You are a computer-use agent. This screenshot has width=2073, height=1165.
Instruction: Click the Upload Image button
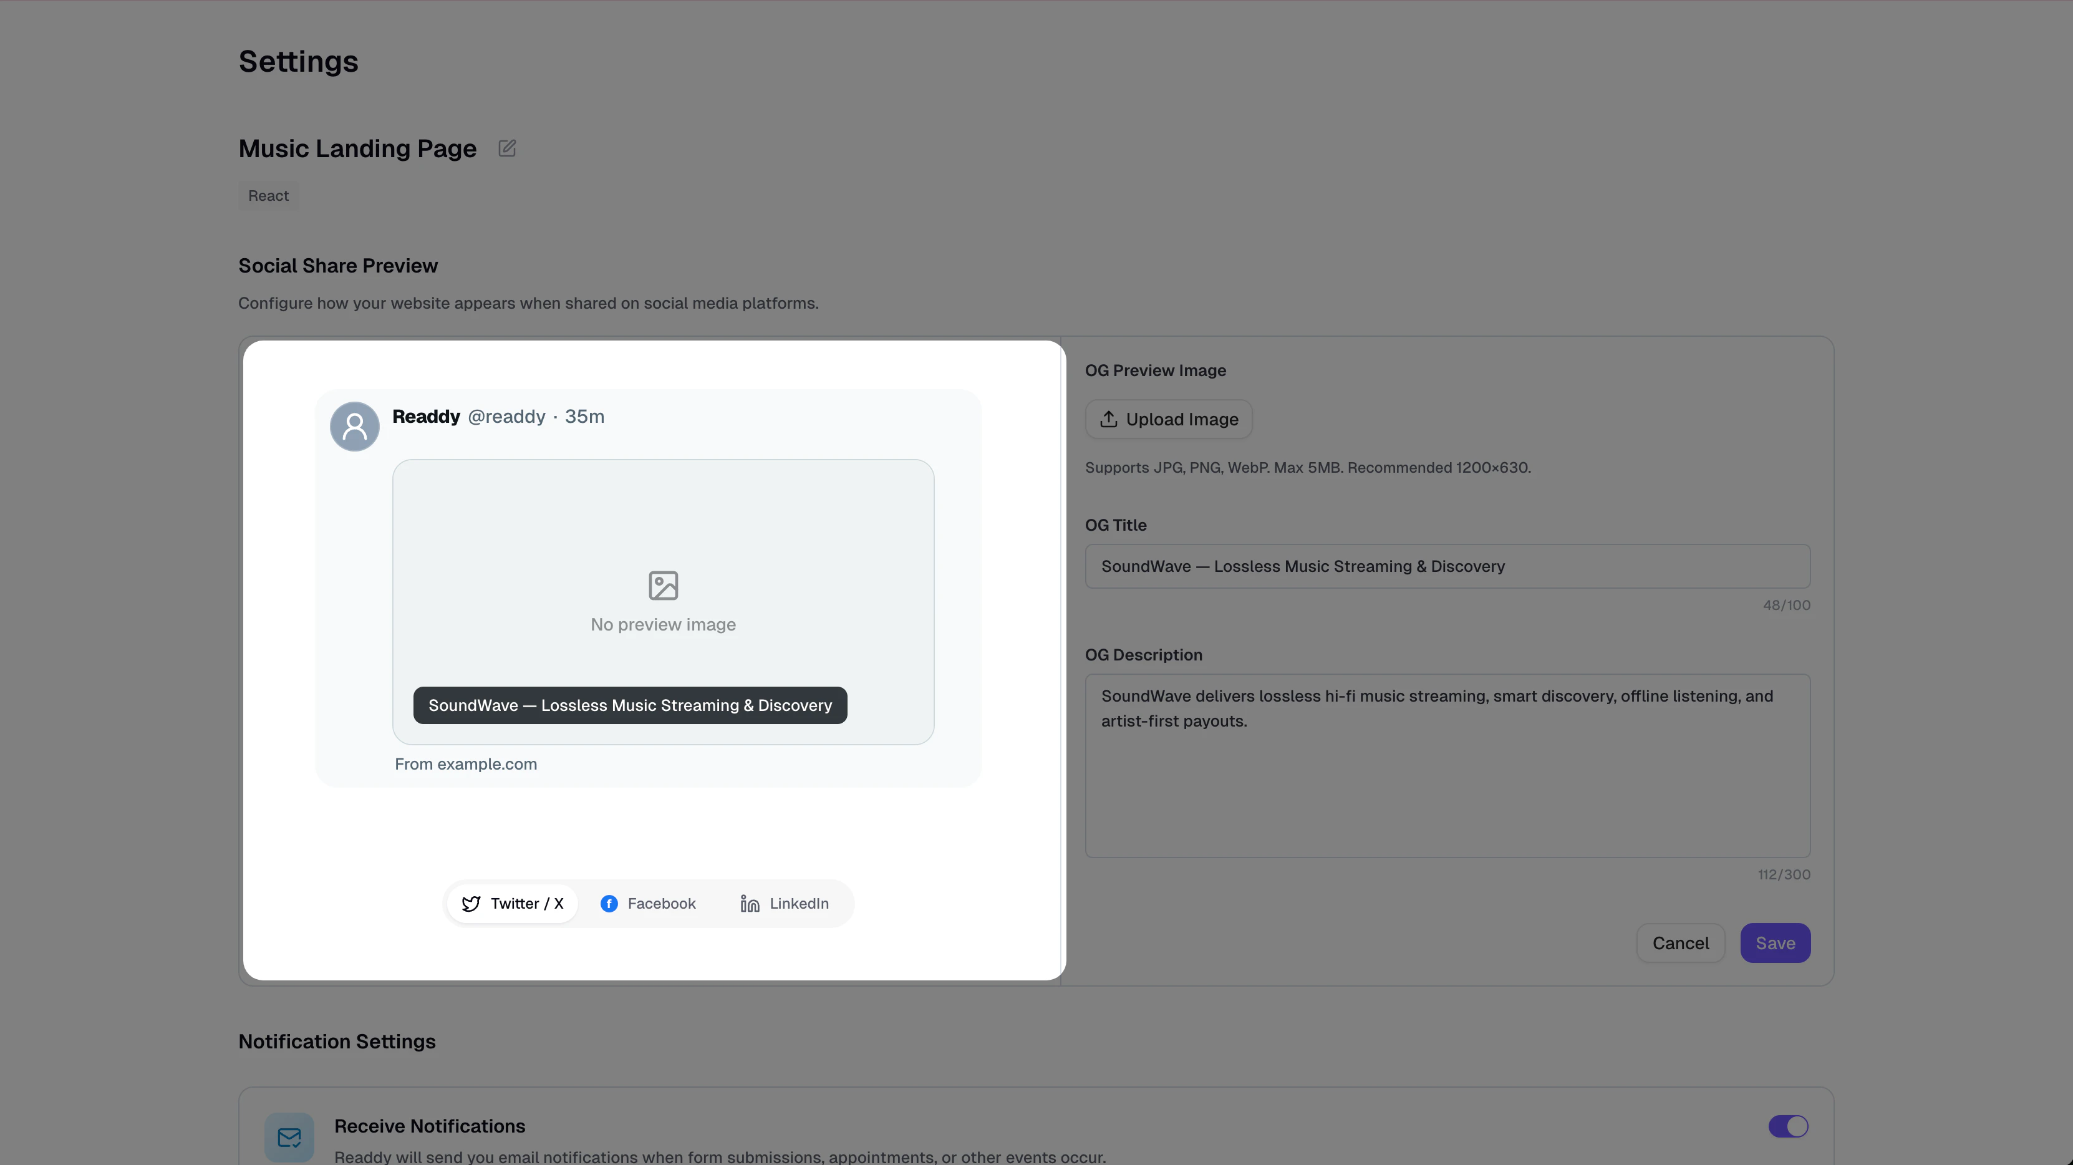click(x=1169, y=419)
